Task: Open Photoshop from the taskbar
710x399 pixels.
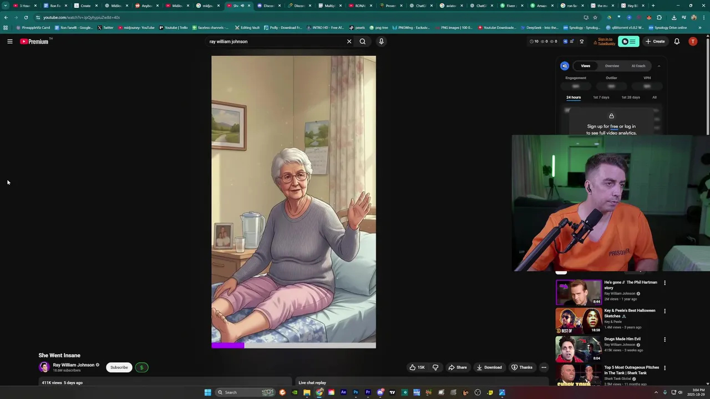Action: click(356, 392)
